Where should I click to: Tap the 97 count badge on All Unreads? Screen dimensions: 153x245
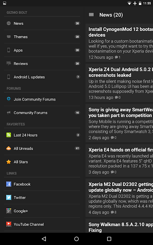click(77, 148)
